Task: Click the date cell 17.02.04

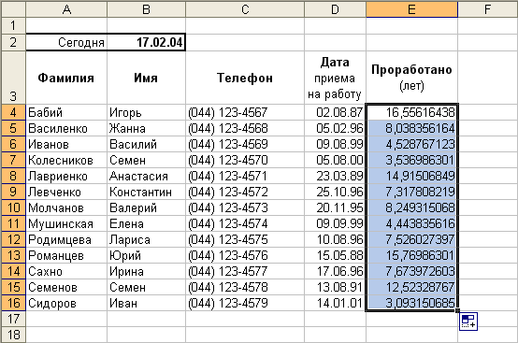Action: pyautogui.click(x=147, y=42)
